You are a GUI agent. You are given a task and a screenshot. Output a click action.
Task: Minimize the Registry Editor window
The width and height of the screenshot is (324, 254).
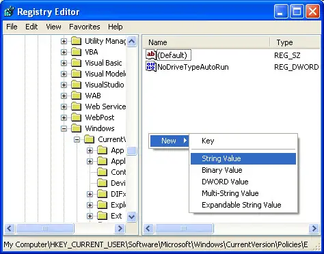coord(281,12)
